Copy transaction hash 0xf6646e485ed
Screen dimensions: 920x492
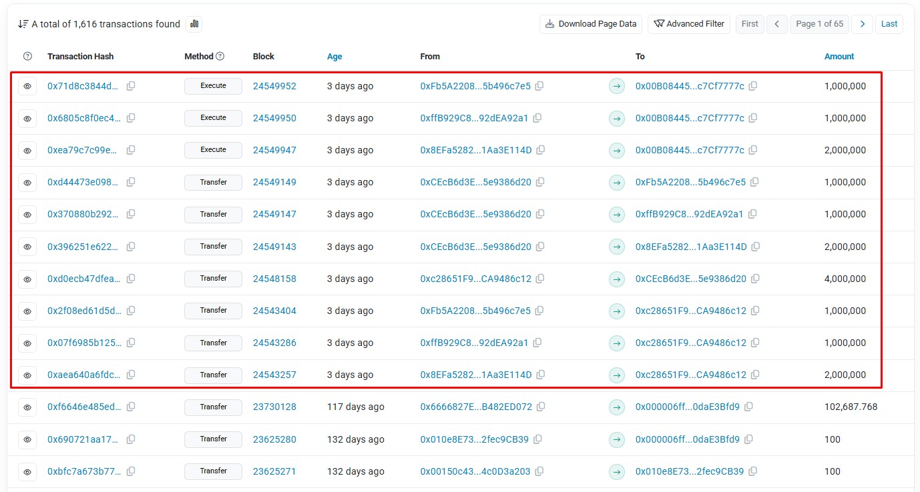[131, 407]
